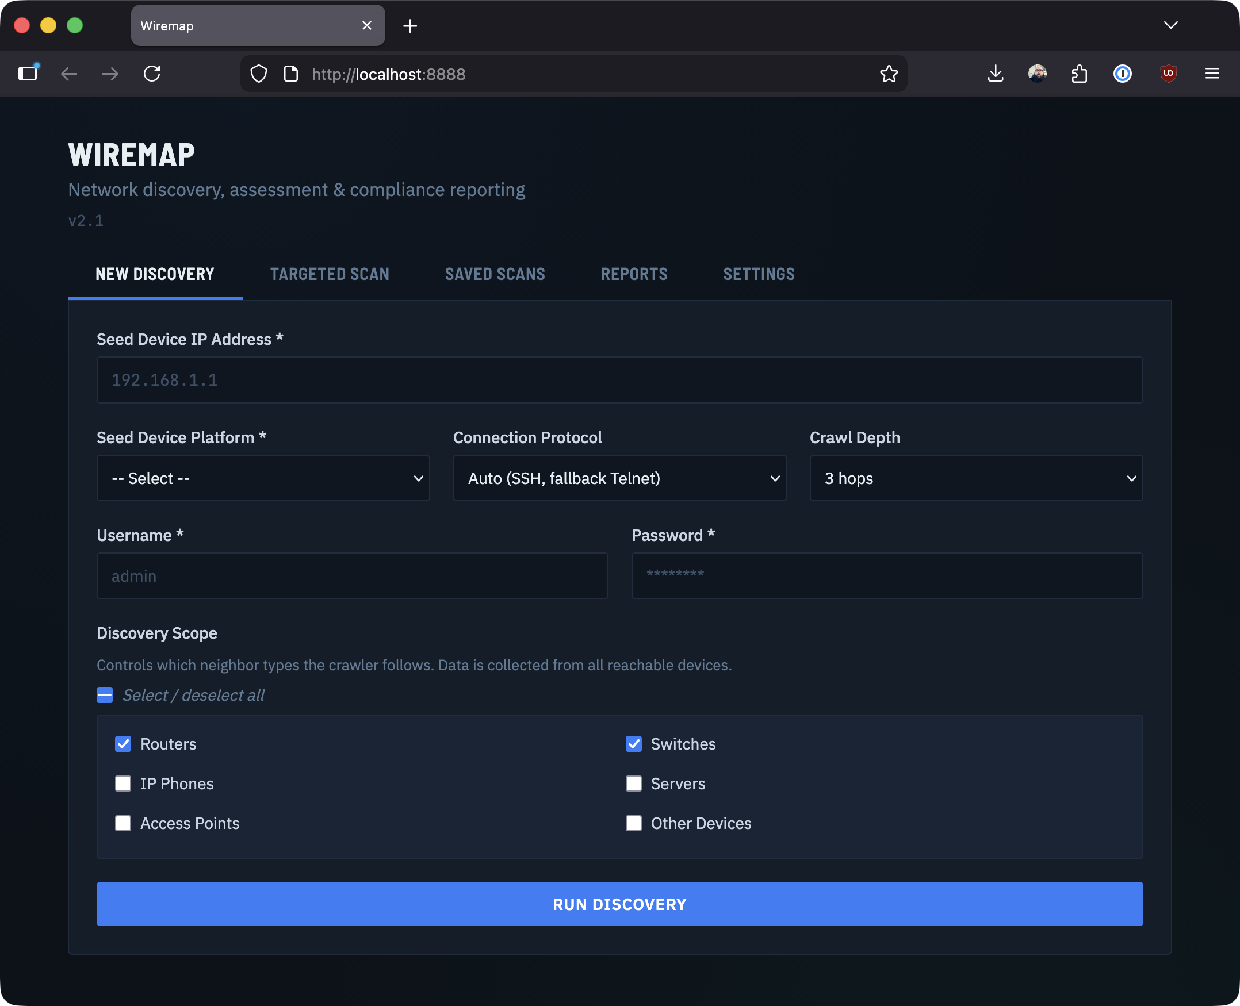This screenshot has width=1240, height=1006.
Task: Change the Crawl Depth dropdown
Action: coord(975,478)
